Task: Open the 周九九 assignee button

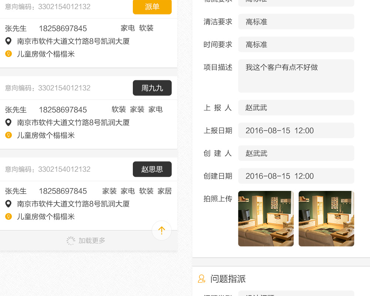Action: [x=152, y=88]
